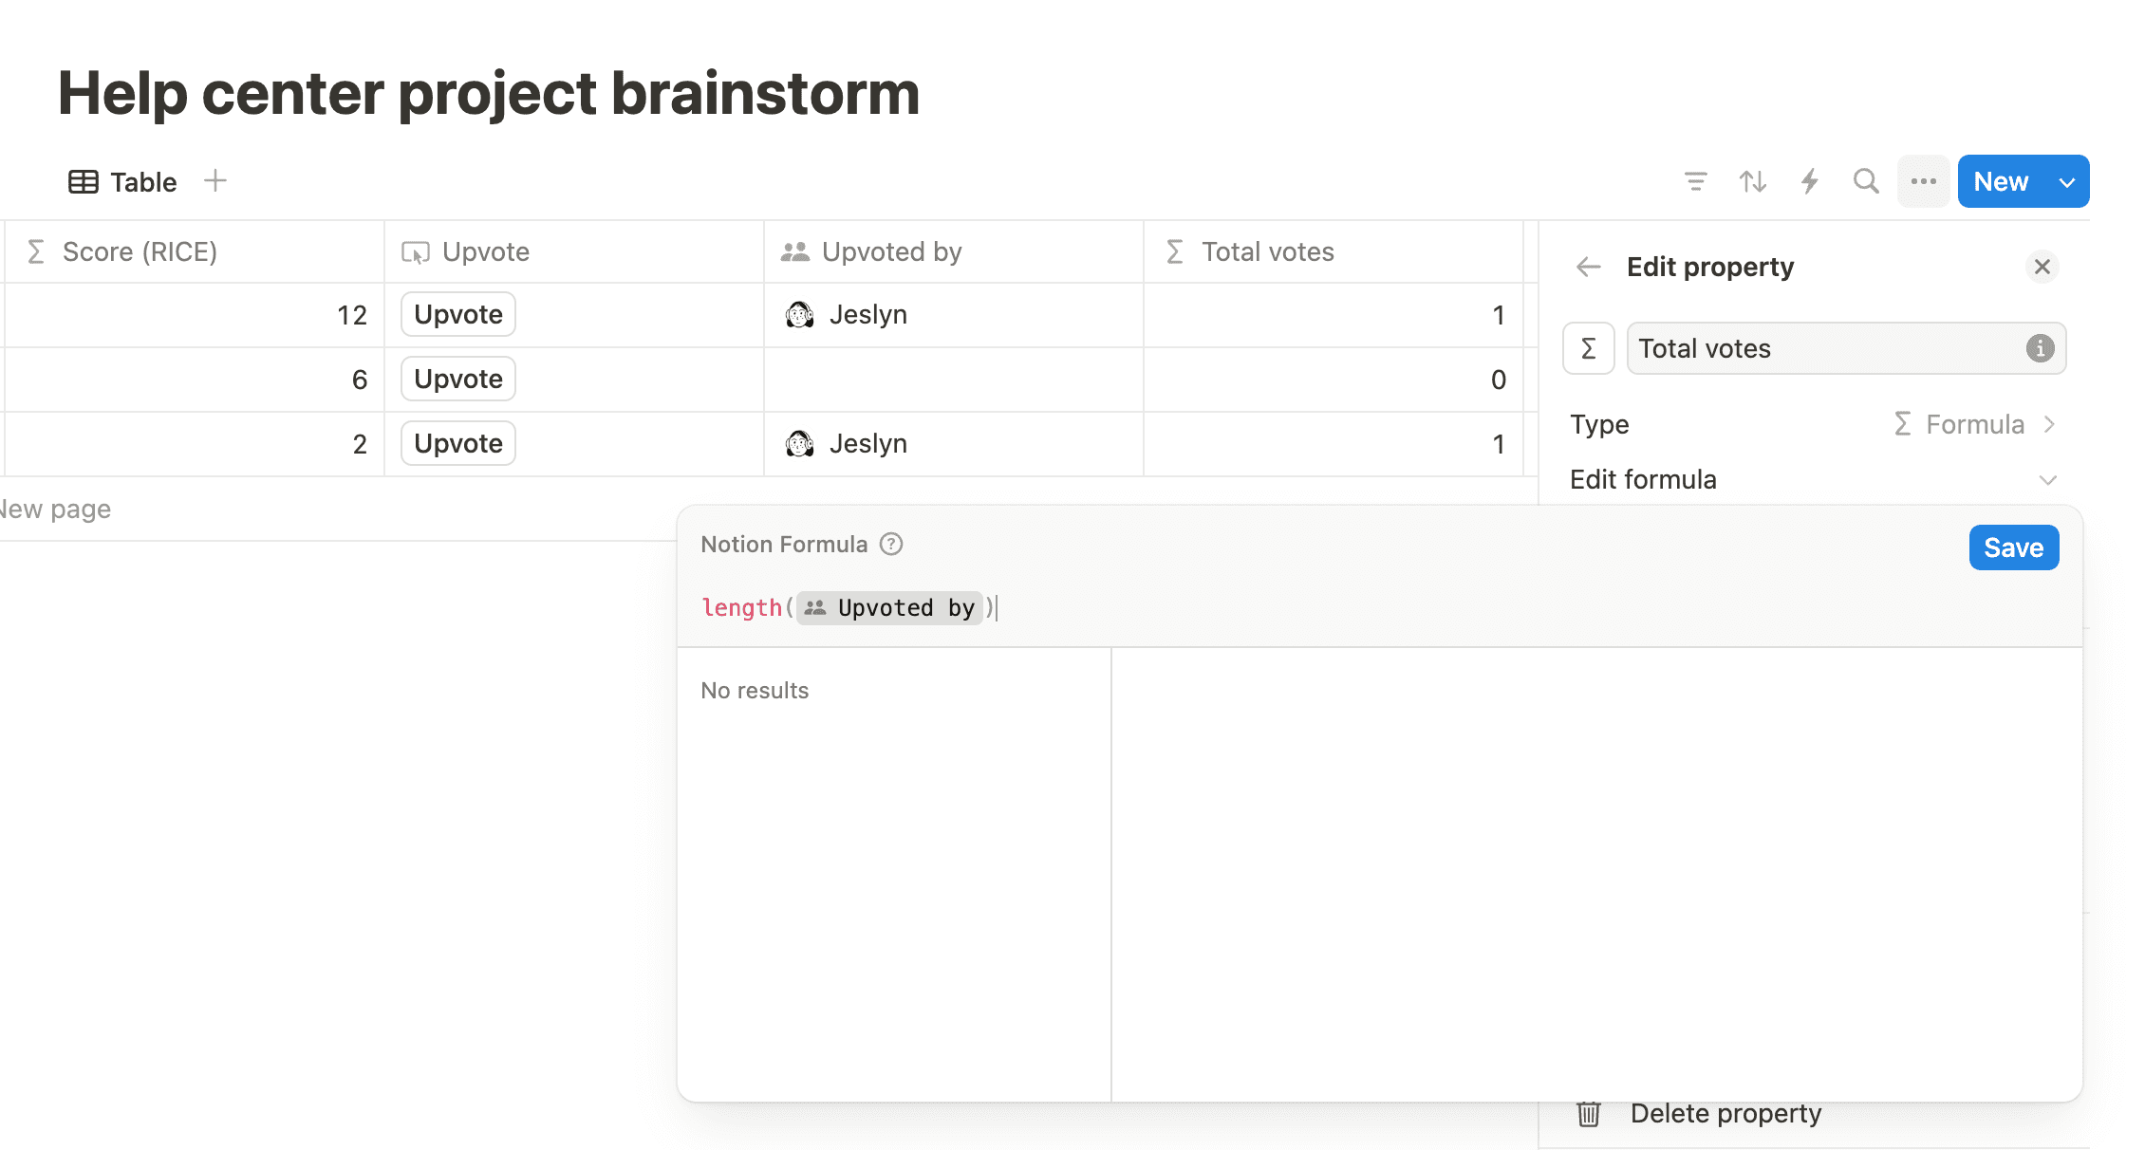Add a new view with plus icon
This screenshot has height=1150, width=2145.
pyautogui.click(x=215, y=180)
